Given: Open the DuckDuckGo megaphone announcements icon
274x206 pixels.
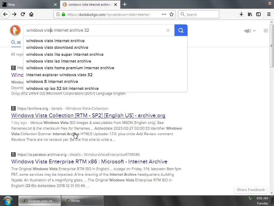Looking at the screenshot, I should click(x=248, y=31).
